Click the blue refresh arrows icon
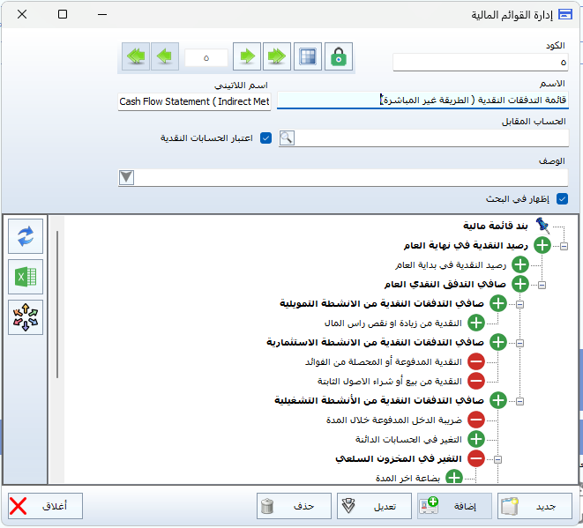This screenshot has width=583, height=528. point(25,236)
